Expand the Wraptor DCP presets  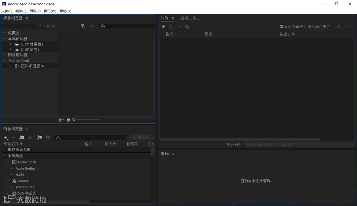pos(11,187)
